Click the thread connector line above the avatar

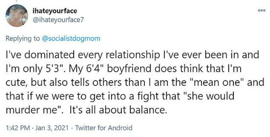click(17, 1)
